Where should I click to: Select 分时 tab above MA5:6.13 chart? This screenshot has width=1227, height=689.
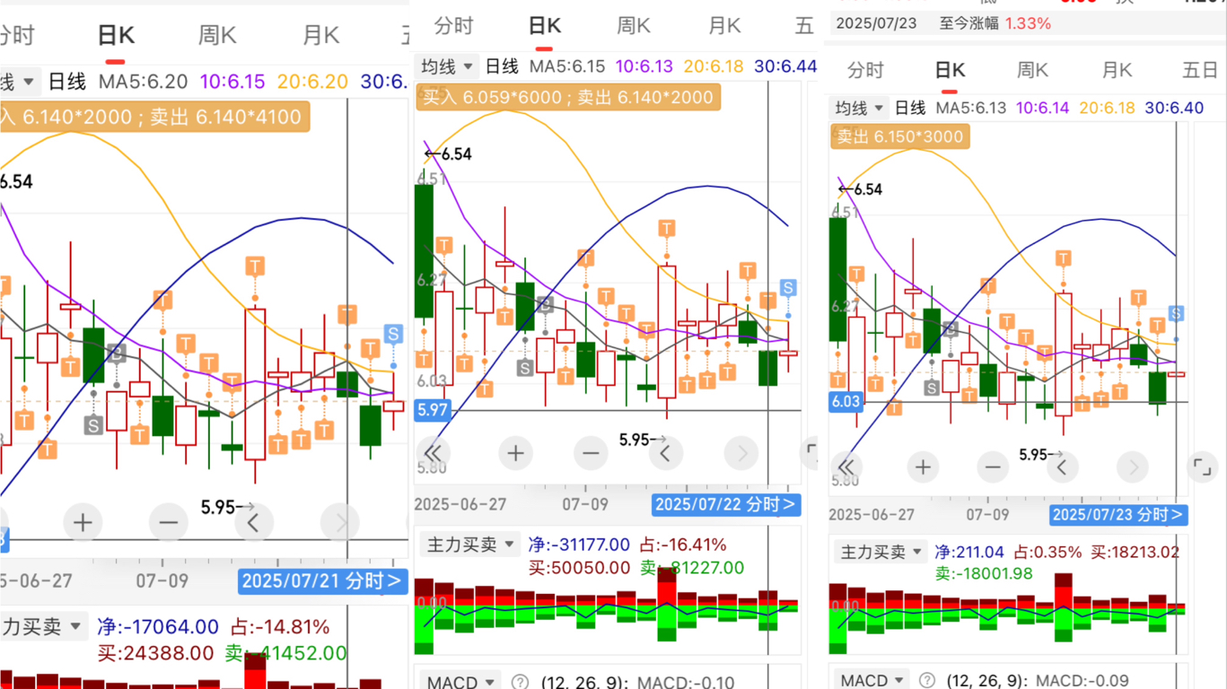click(x=865, y=70)
